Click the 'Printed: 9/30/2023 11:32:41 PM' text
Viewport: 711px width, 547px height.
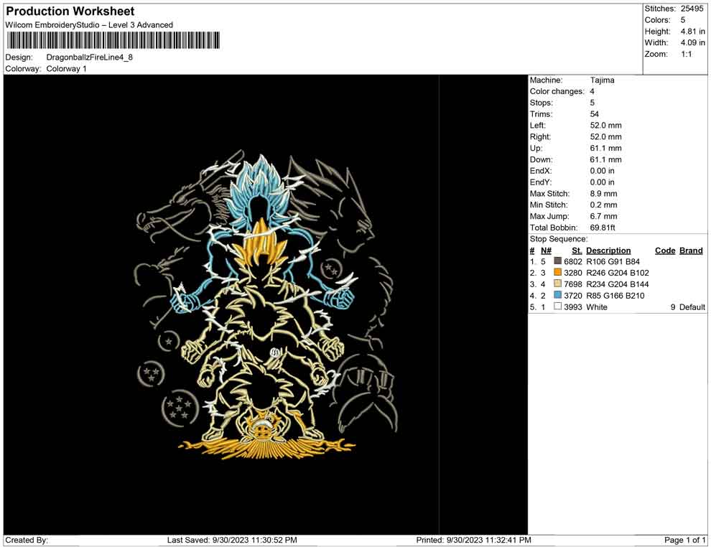click(x=474, y=540)
